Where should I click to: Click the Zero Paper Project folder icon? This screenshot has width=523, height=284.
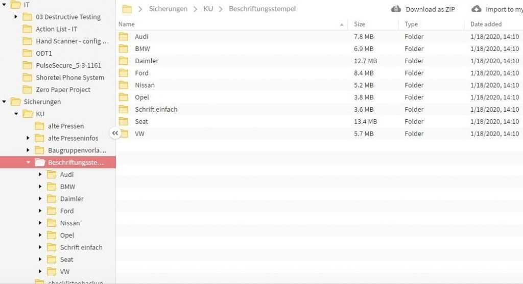(28, 90)
